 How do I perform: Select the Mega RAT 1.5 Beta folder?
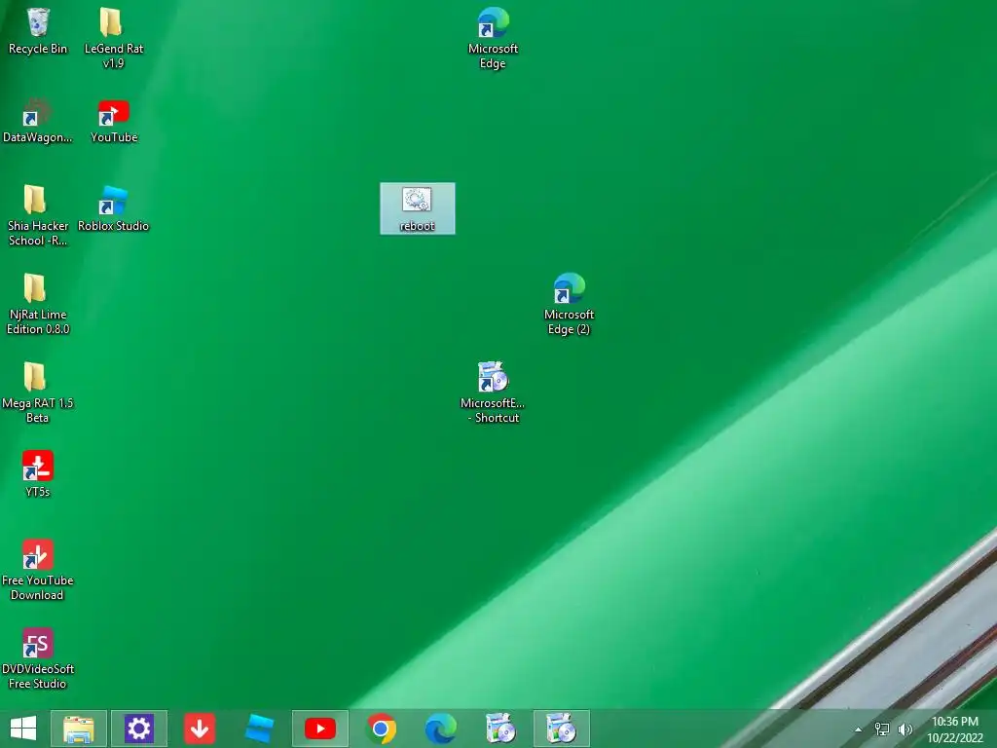point(38,392)
